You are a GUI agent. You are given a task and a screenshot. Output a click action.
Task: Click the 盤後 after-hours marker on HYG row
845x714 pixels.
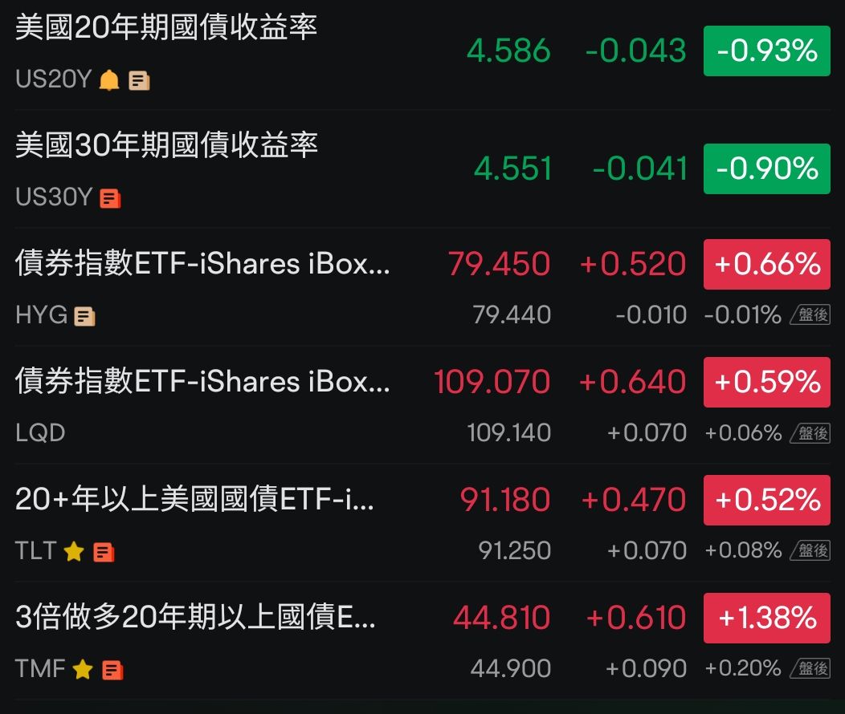point(810,314)
